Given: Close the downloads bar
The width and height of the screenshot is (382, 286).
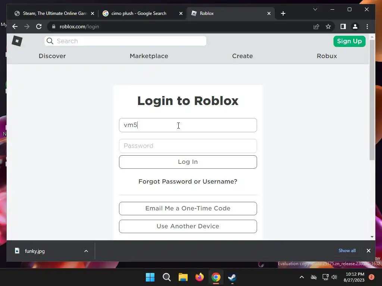Looking at the screenshot, I should [368, 251].
